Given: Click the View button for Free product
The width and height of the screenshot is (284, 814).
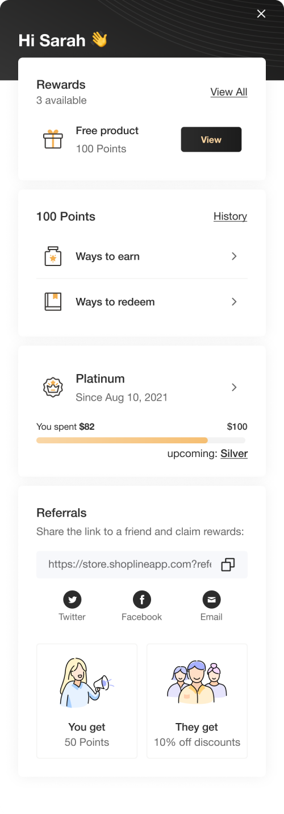Looking at the screenshot, I should pos(211,139).
